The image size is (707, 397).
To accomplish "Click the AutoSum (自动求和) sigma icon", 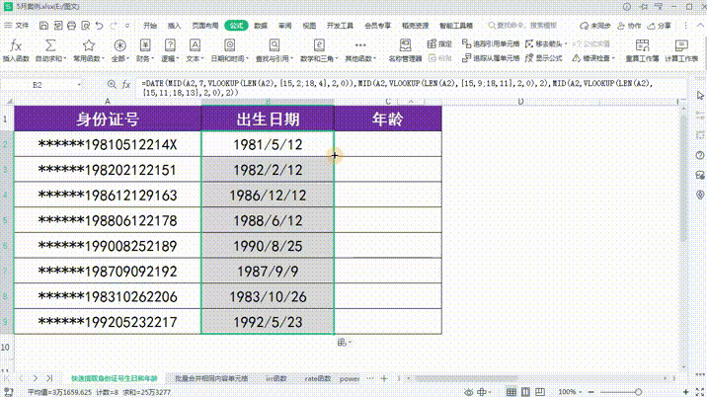I will coord(50,45).
